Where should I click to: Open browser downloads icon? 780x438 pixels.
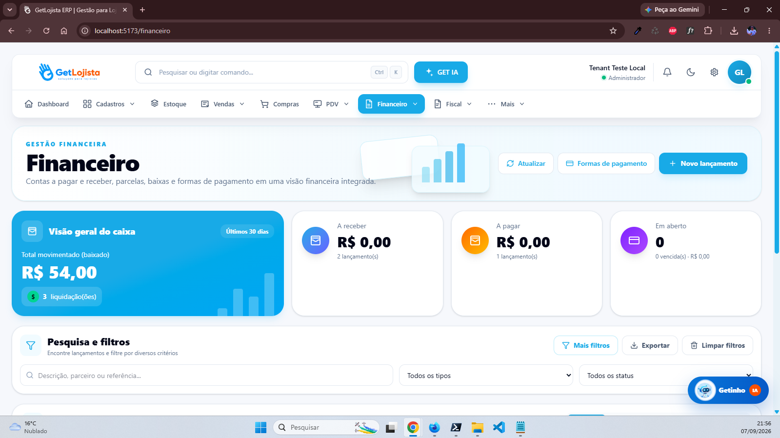point(734,31)
